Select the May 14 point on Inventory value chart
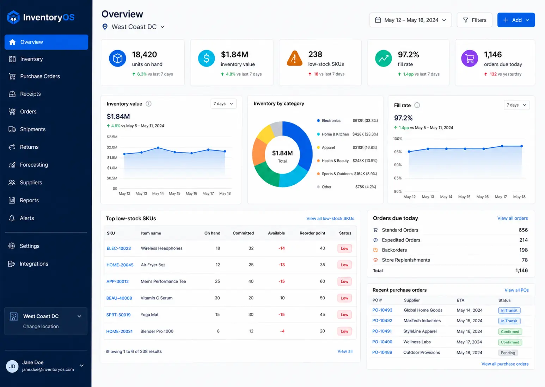The height and width of the screenshot is (387, 545). point(158,148)
